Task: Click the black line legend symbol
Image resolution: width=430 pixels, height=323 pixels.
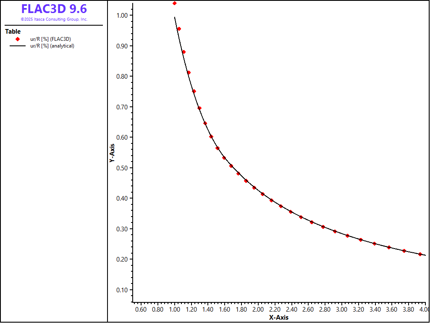Action: (18, 46)
